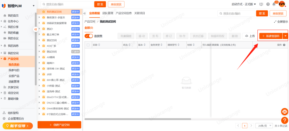Click the 上传 upload button

click(x=250, y=36)
